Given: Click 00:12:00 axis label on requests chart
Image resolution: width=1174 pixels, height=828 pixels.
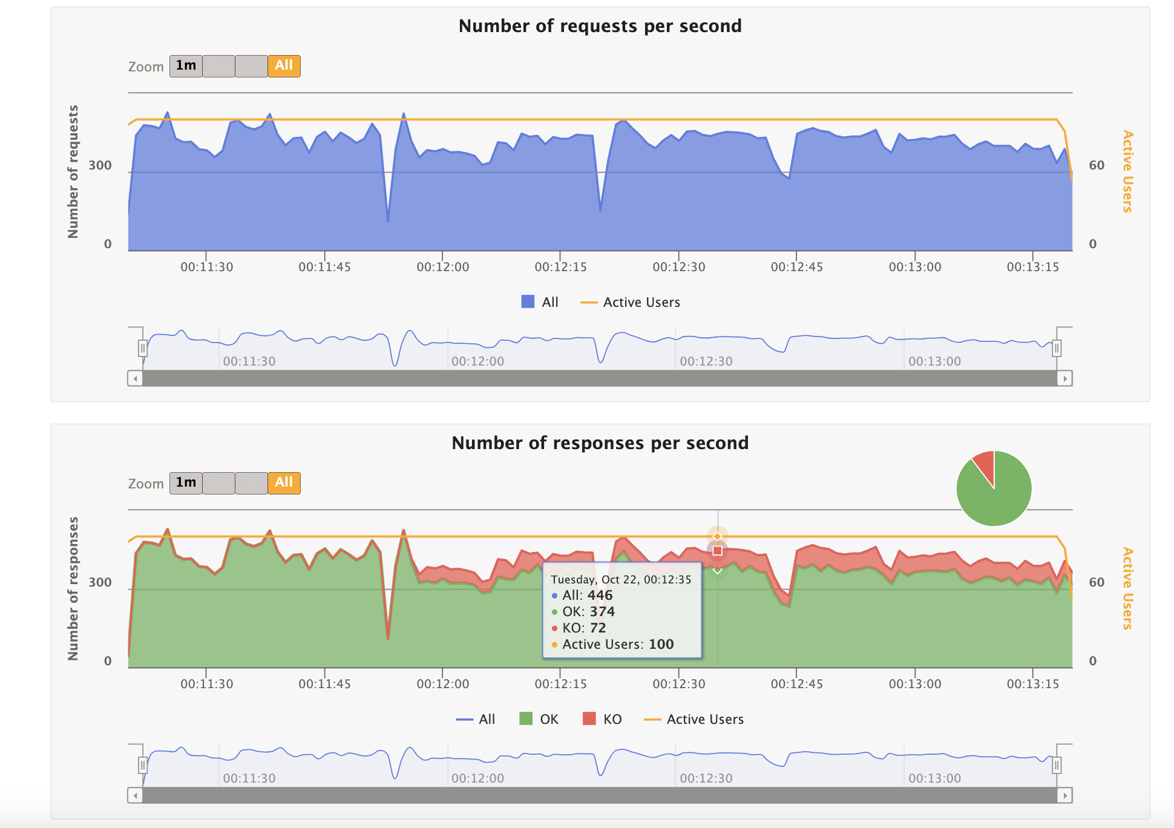Looking at the screenshot, I should (x=443, y=267).
